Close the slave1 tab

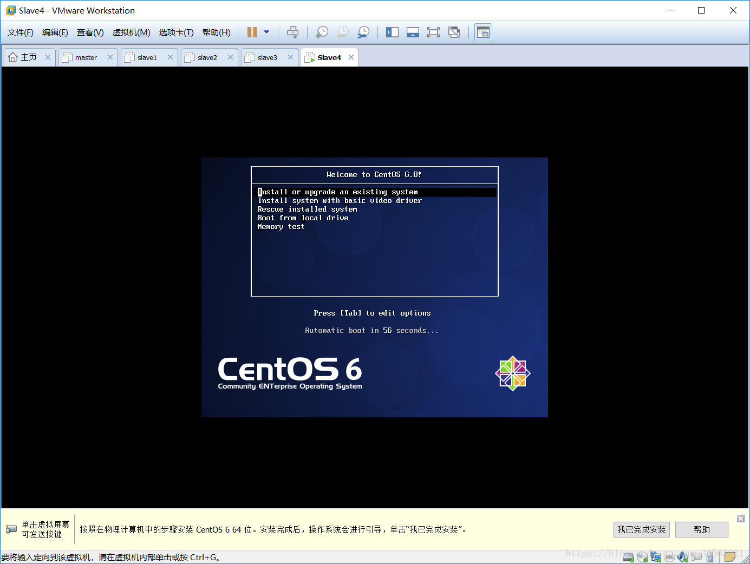coord(171,57)
